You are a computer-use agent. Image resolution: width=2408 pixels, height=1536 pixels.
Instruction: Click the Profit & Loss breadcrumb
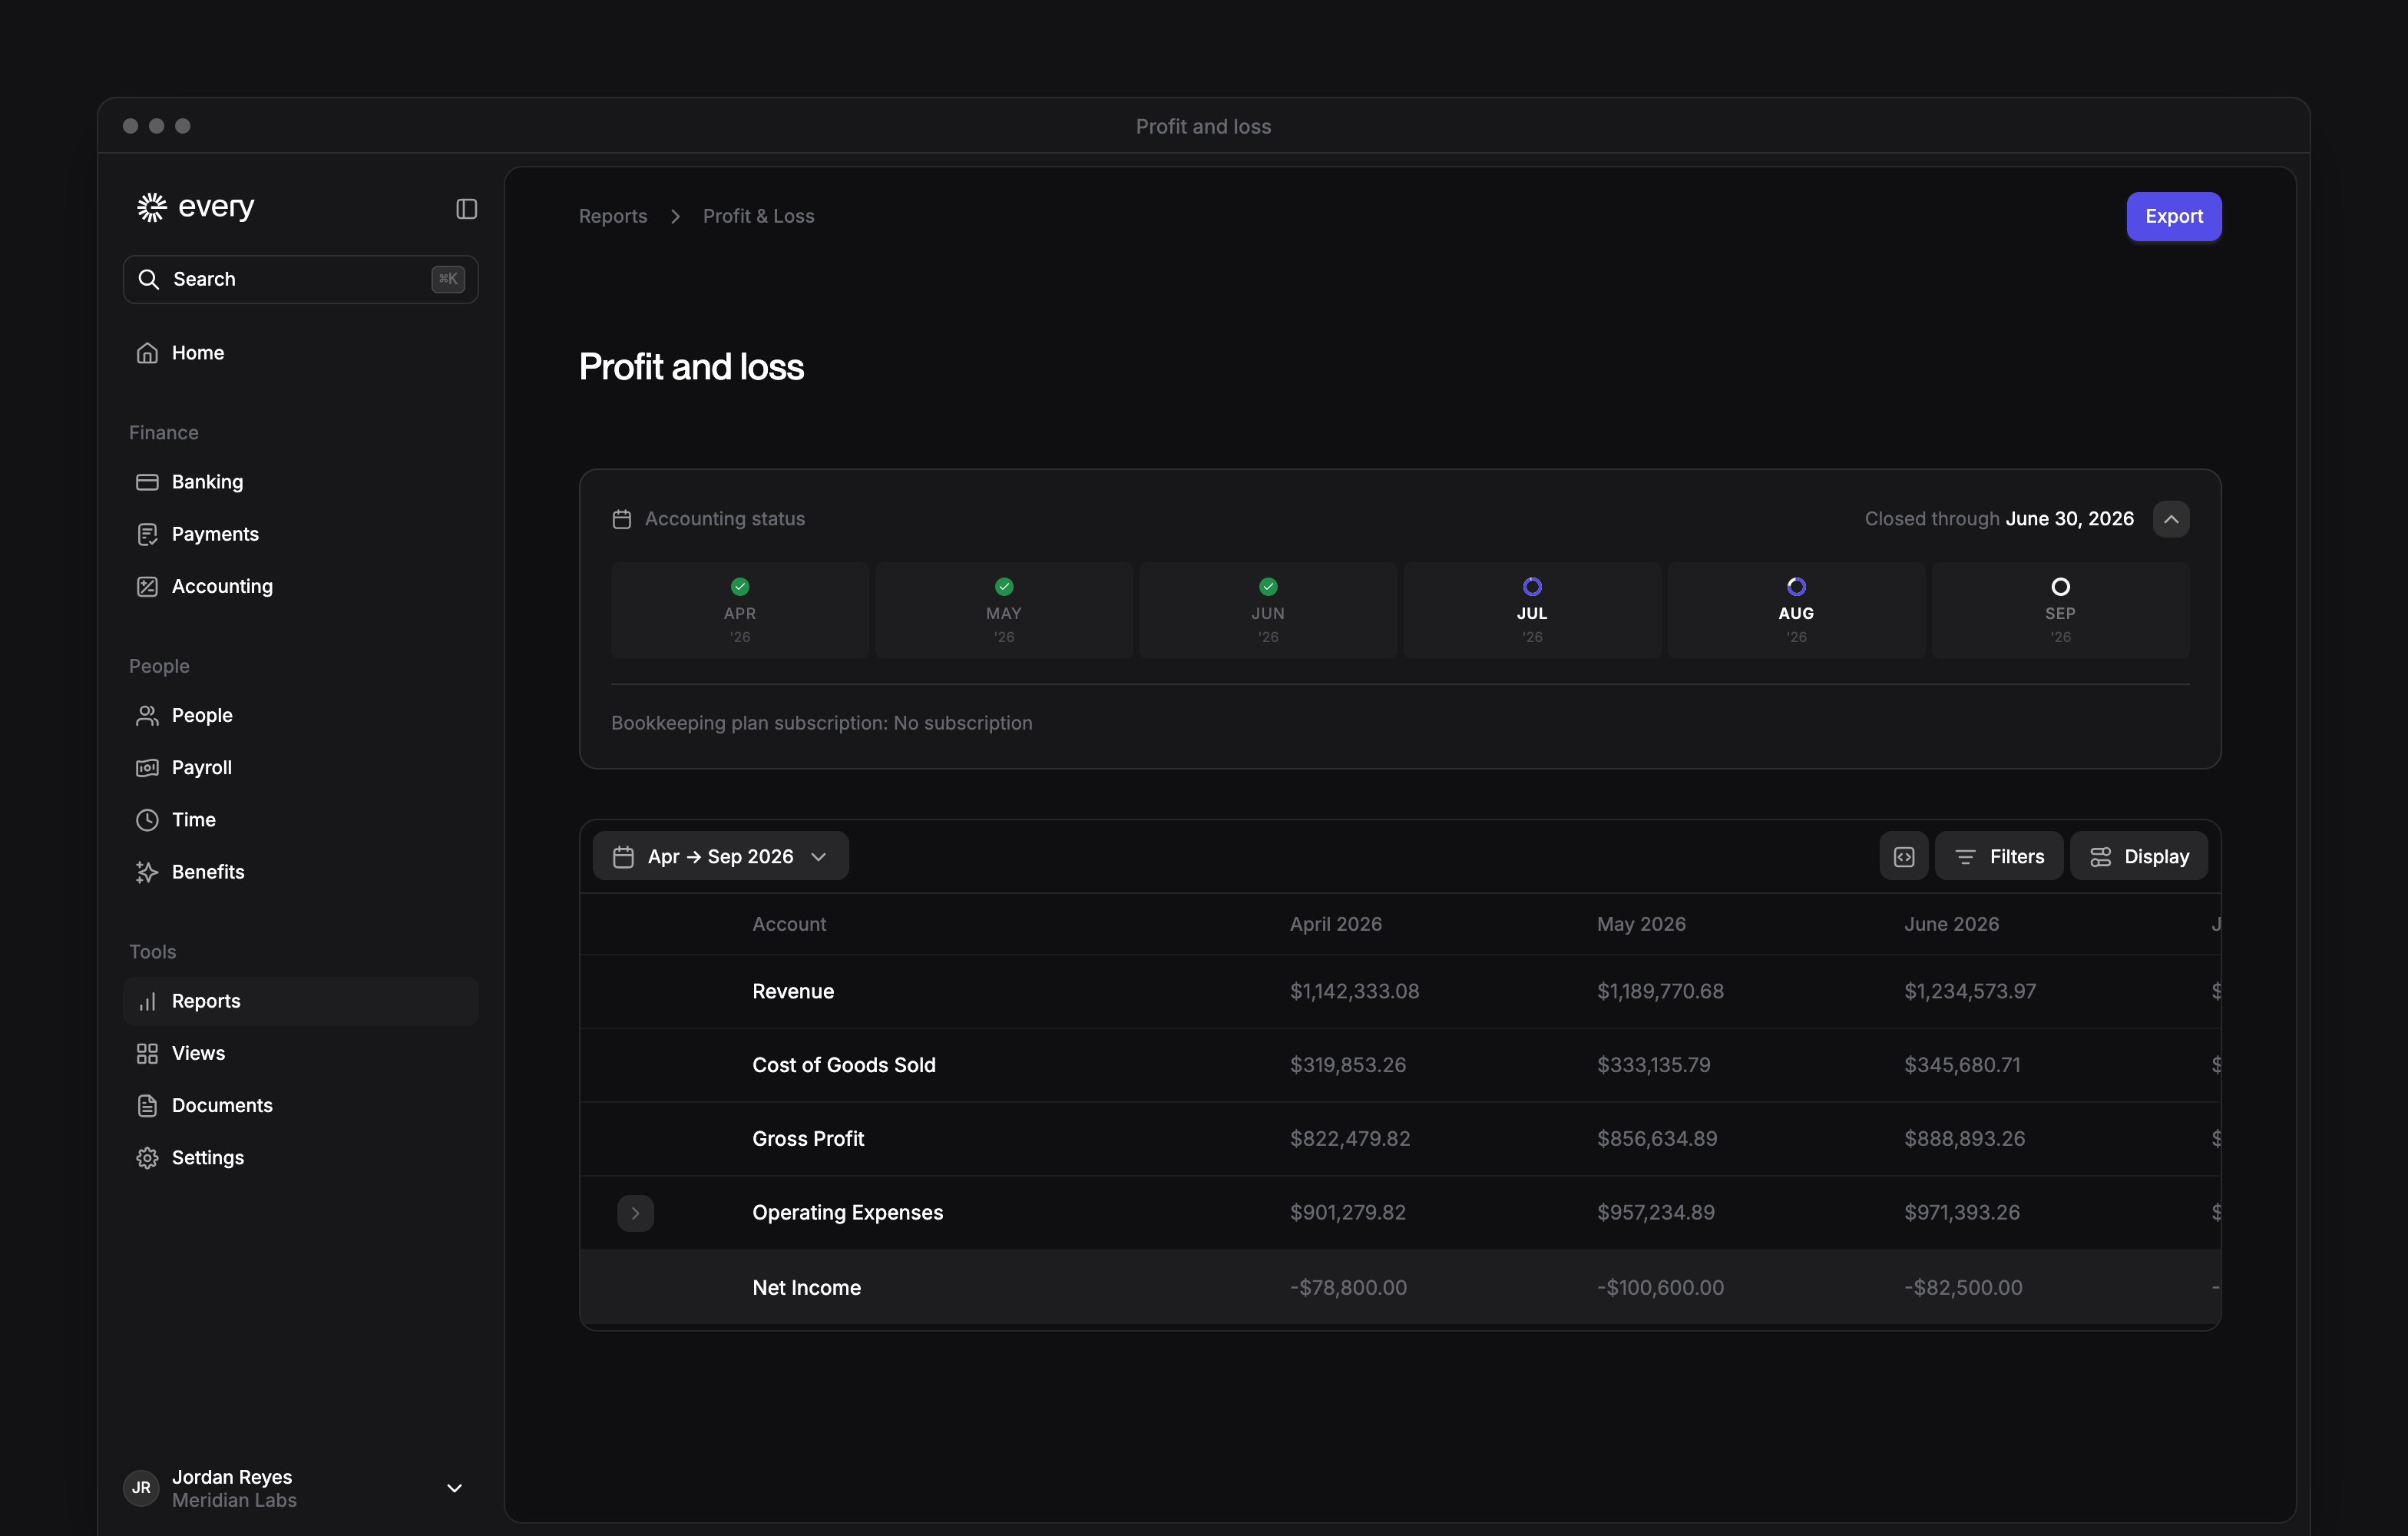(758, 216)
